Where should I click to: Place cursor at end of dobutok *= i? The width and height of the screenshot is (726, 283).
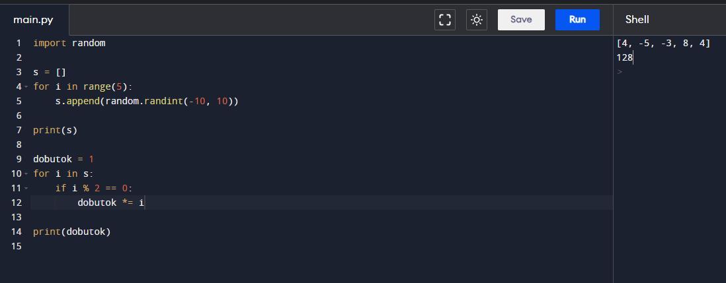click(x=145, y=203)
